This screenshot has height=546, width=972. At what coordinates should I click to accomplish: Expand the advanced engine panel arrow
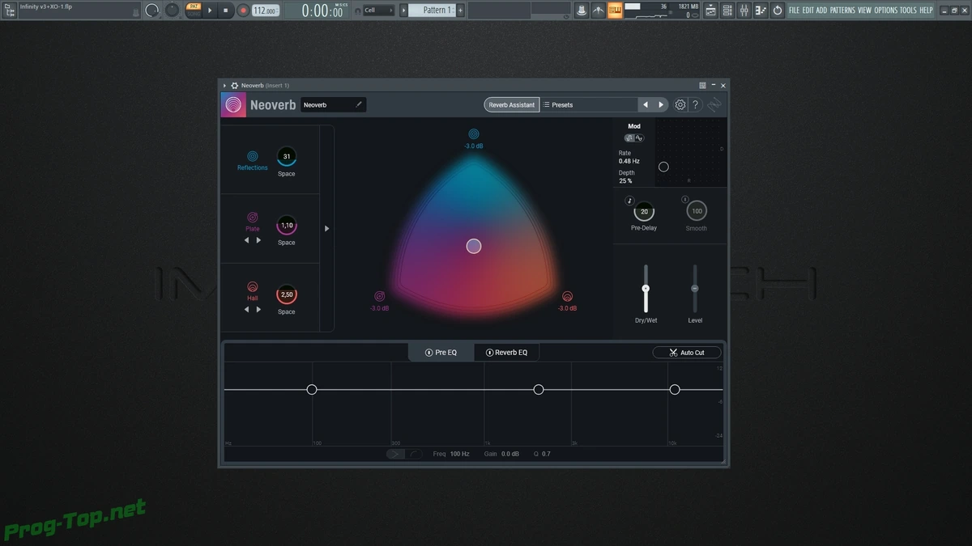327,229
